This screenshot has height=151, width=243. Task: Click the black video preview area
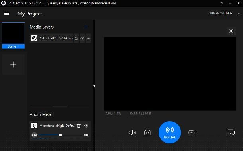[170, 74]
